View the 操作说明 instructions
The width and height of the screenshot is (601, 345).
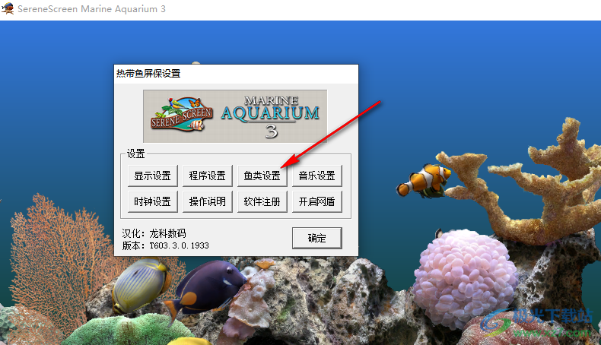[x=208, y=201]
